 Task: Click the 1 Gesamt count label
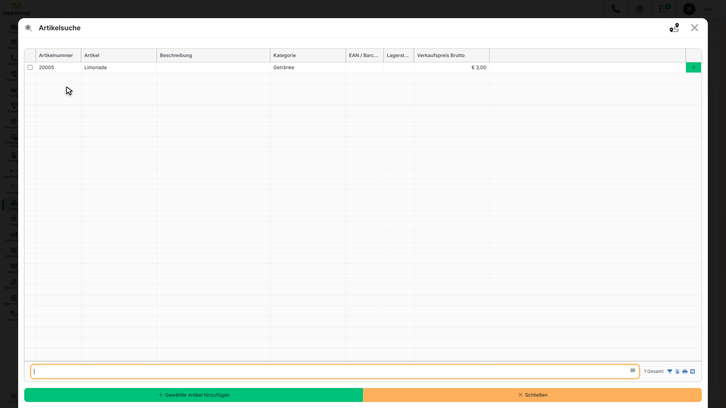pyautogui.click(x=653, y=371)
